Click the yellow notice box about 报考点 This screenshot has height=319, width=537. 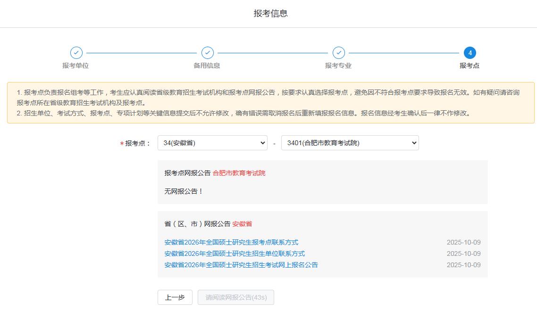(270, 103)
